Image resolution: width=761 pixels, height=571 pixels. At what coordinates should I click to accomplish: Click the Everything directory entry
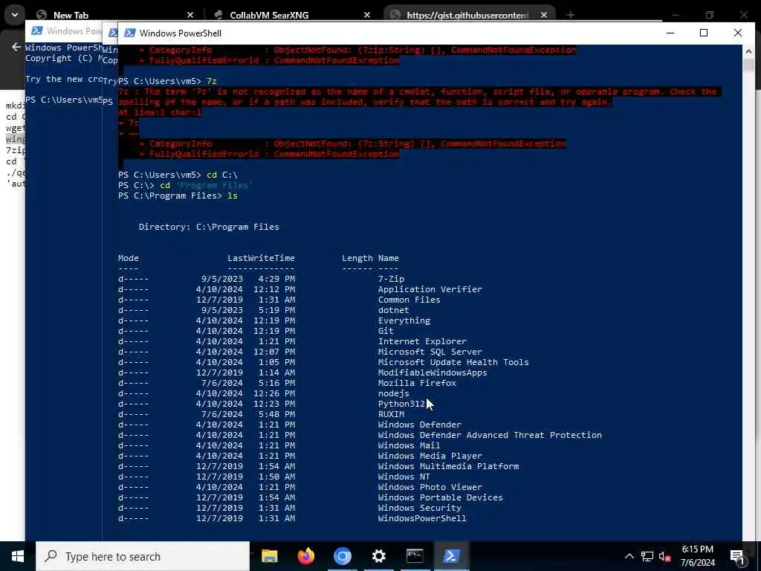tap(404, 320)
